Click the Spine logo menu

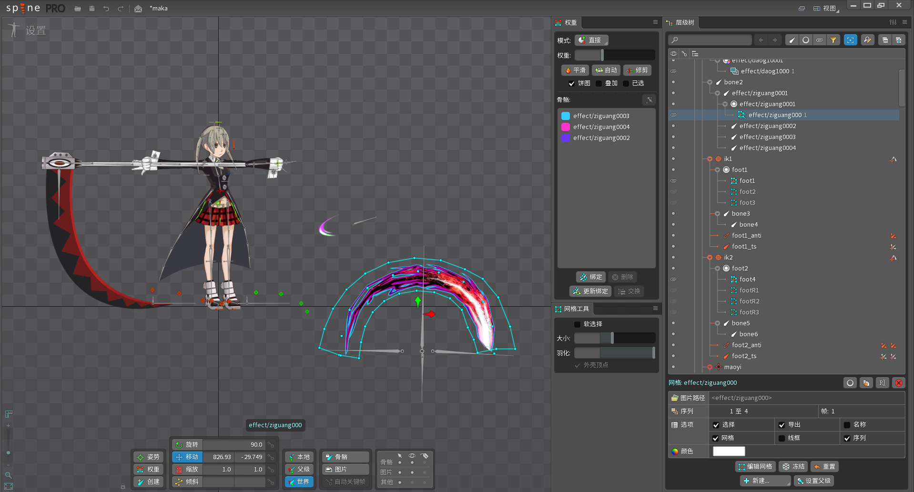pyautogui.click(x=35, y=8)
